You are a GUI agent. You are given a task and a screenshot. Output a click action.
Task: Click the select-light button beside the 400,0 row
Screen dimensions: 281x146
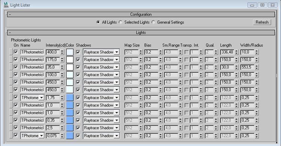point(11,52)
